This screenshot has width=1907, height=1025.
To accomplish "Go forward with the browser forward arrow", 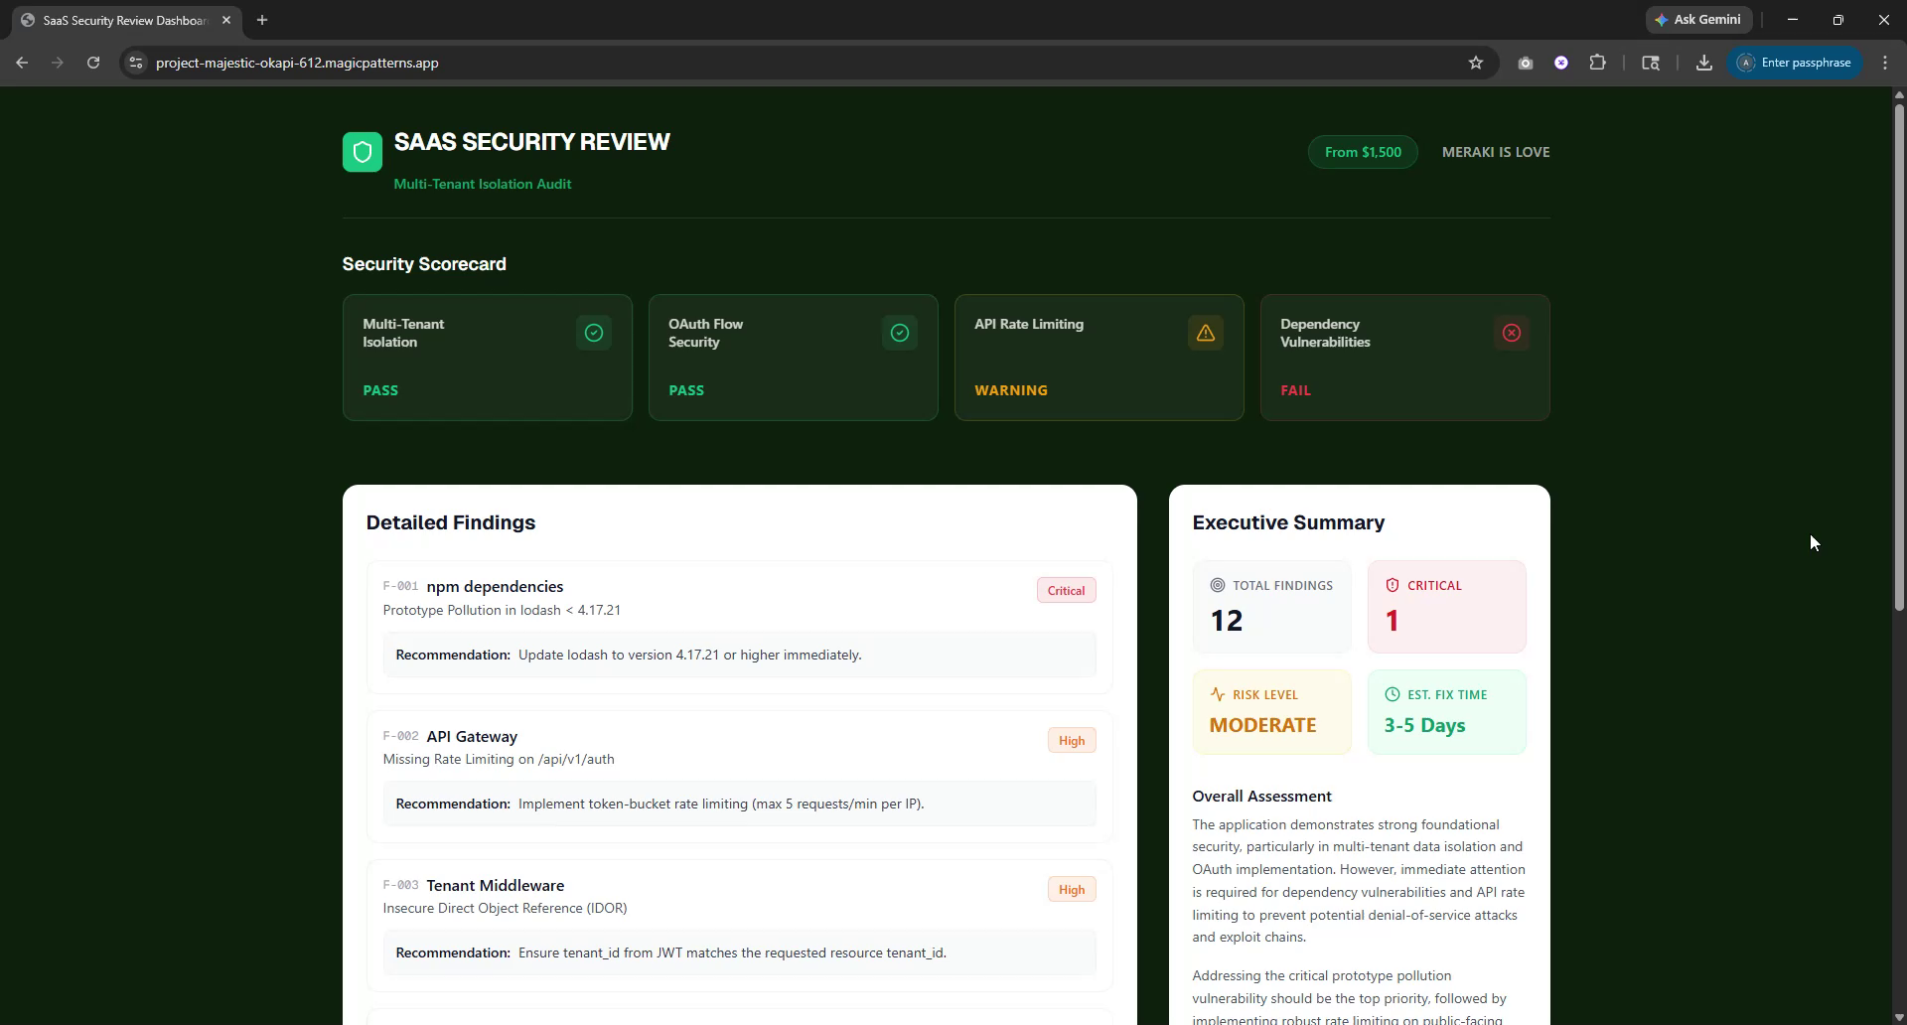I will 58,63.
